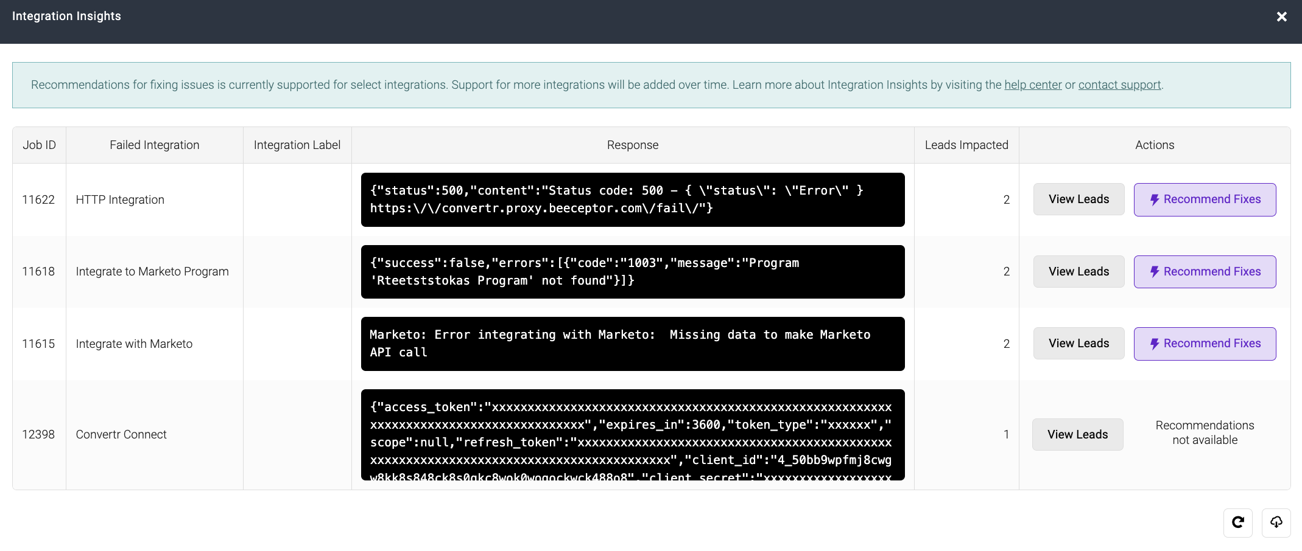Click Convertr Connect integration name
The height and width of the screenshot is (551, 1302).
(x=121, y=435)
